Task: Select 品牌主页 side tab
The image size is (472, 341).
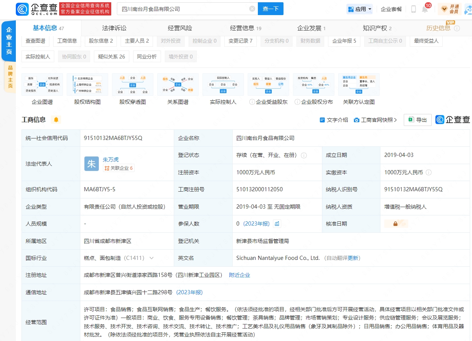Action: [10, 77]
